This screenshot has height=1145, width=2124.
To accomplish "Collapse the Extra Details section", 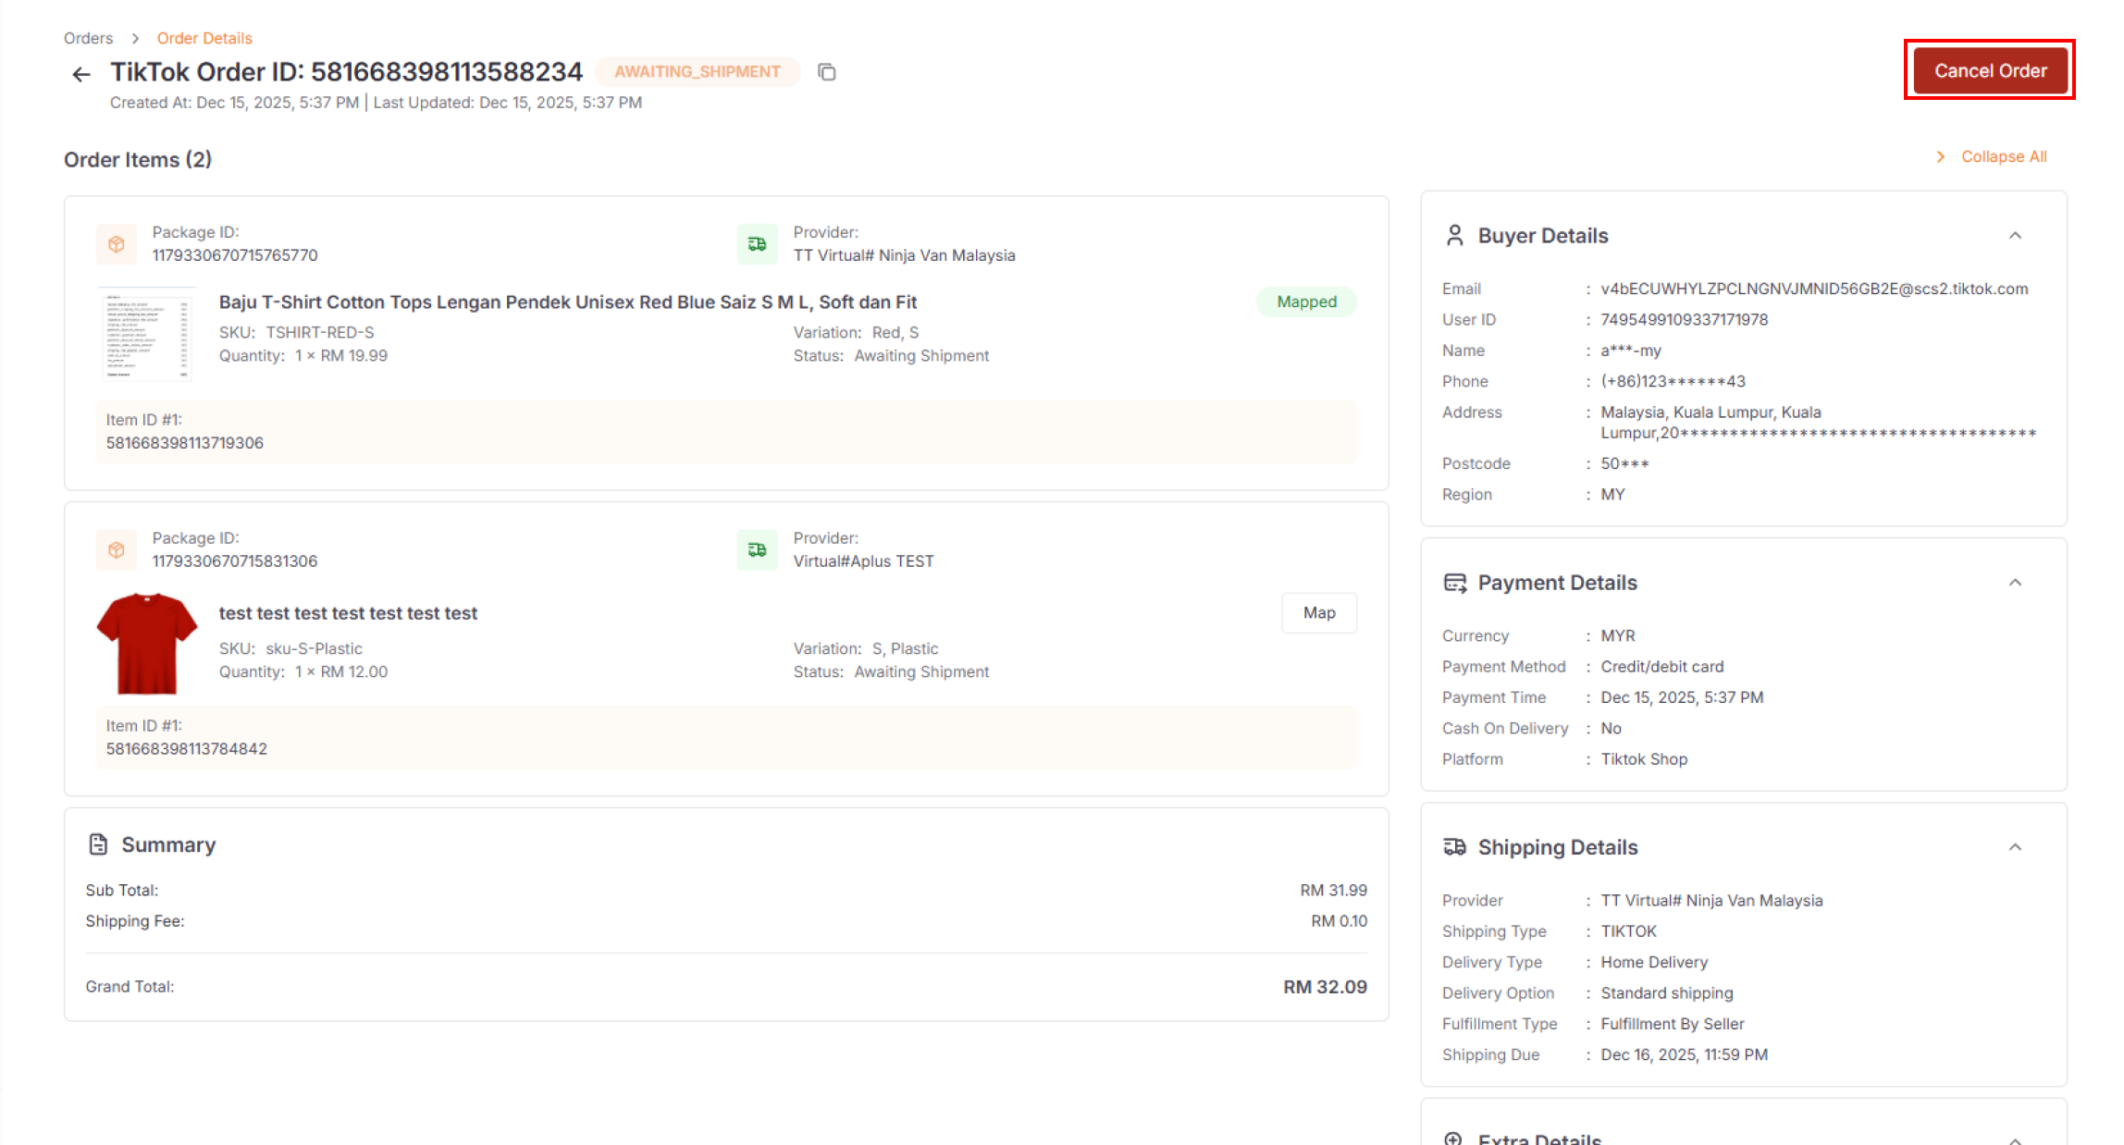I will pos(2015,1139).
